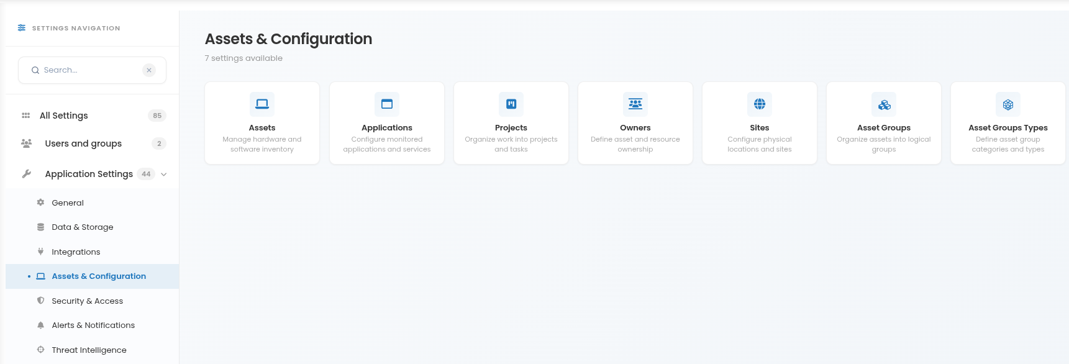Image resolution: width=1069 pixels, height=364 pixels.
Task: Click the Owners people icon
Action: 635,104
